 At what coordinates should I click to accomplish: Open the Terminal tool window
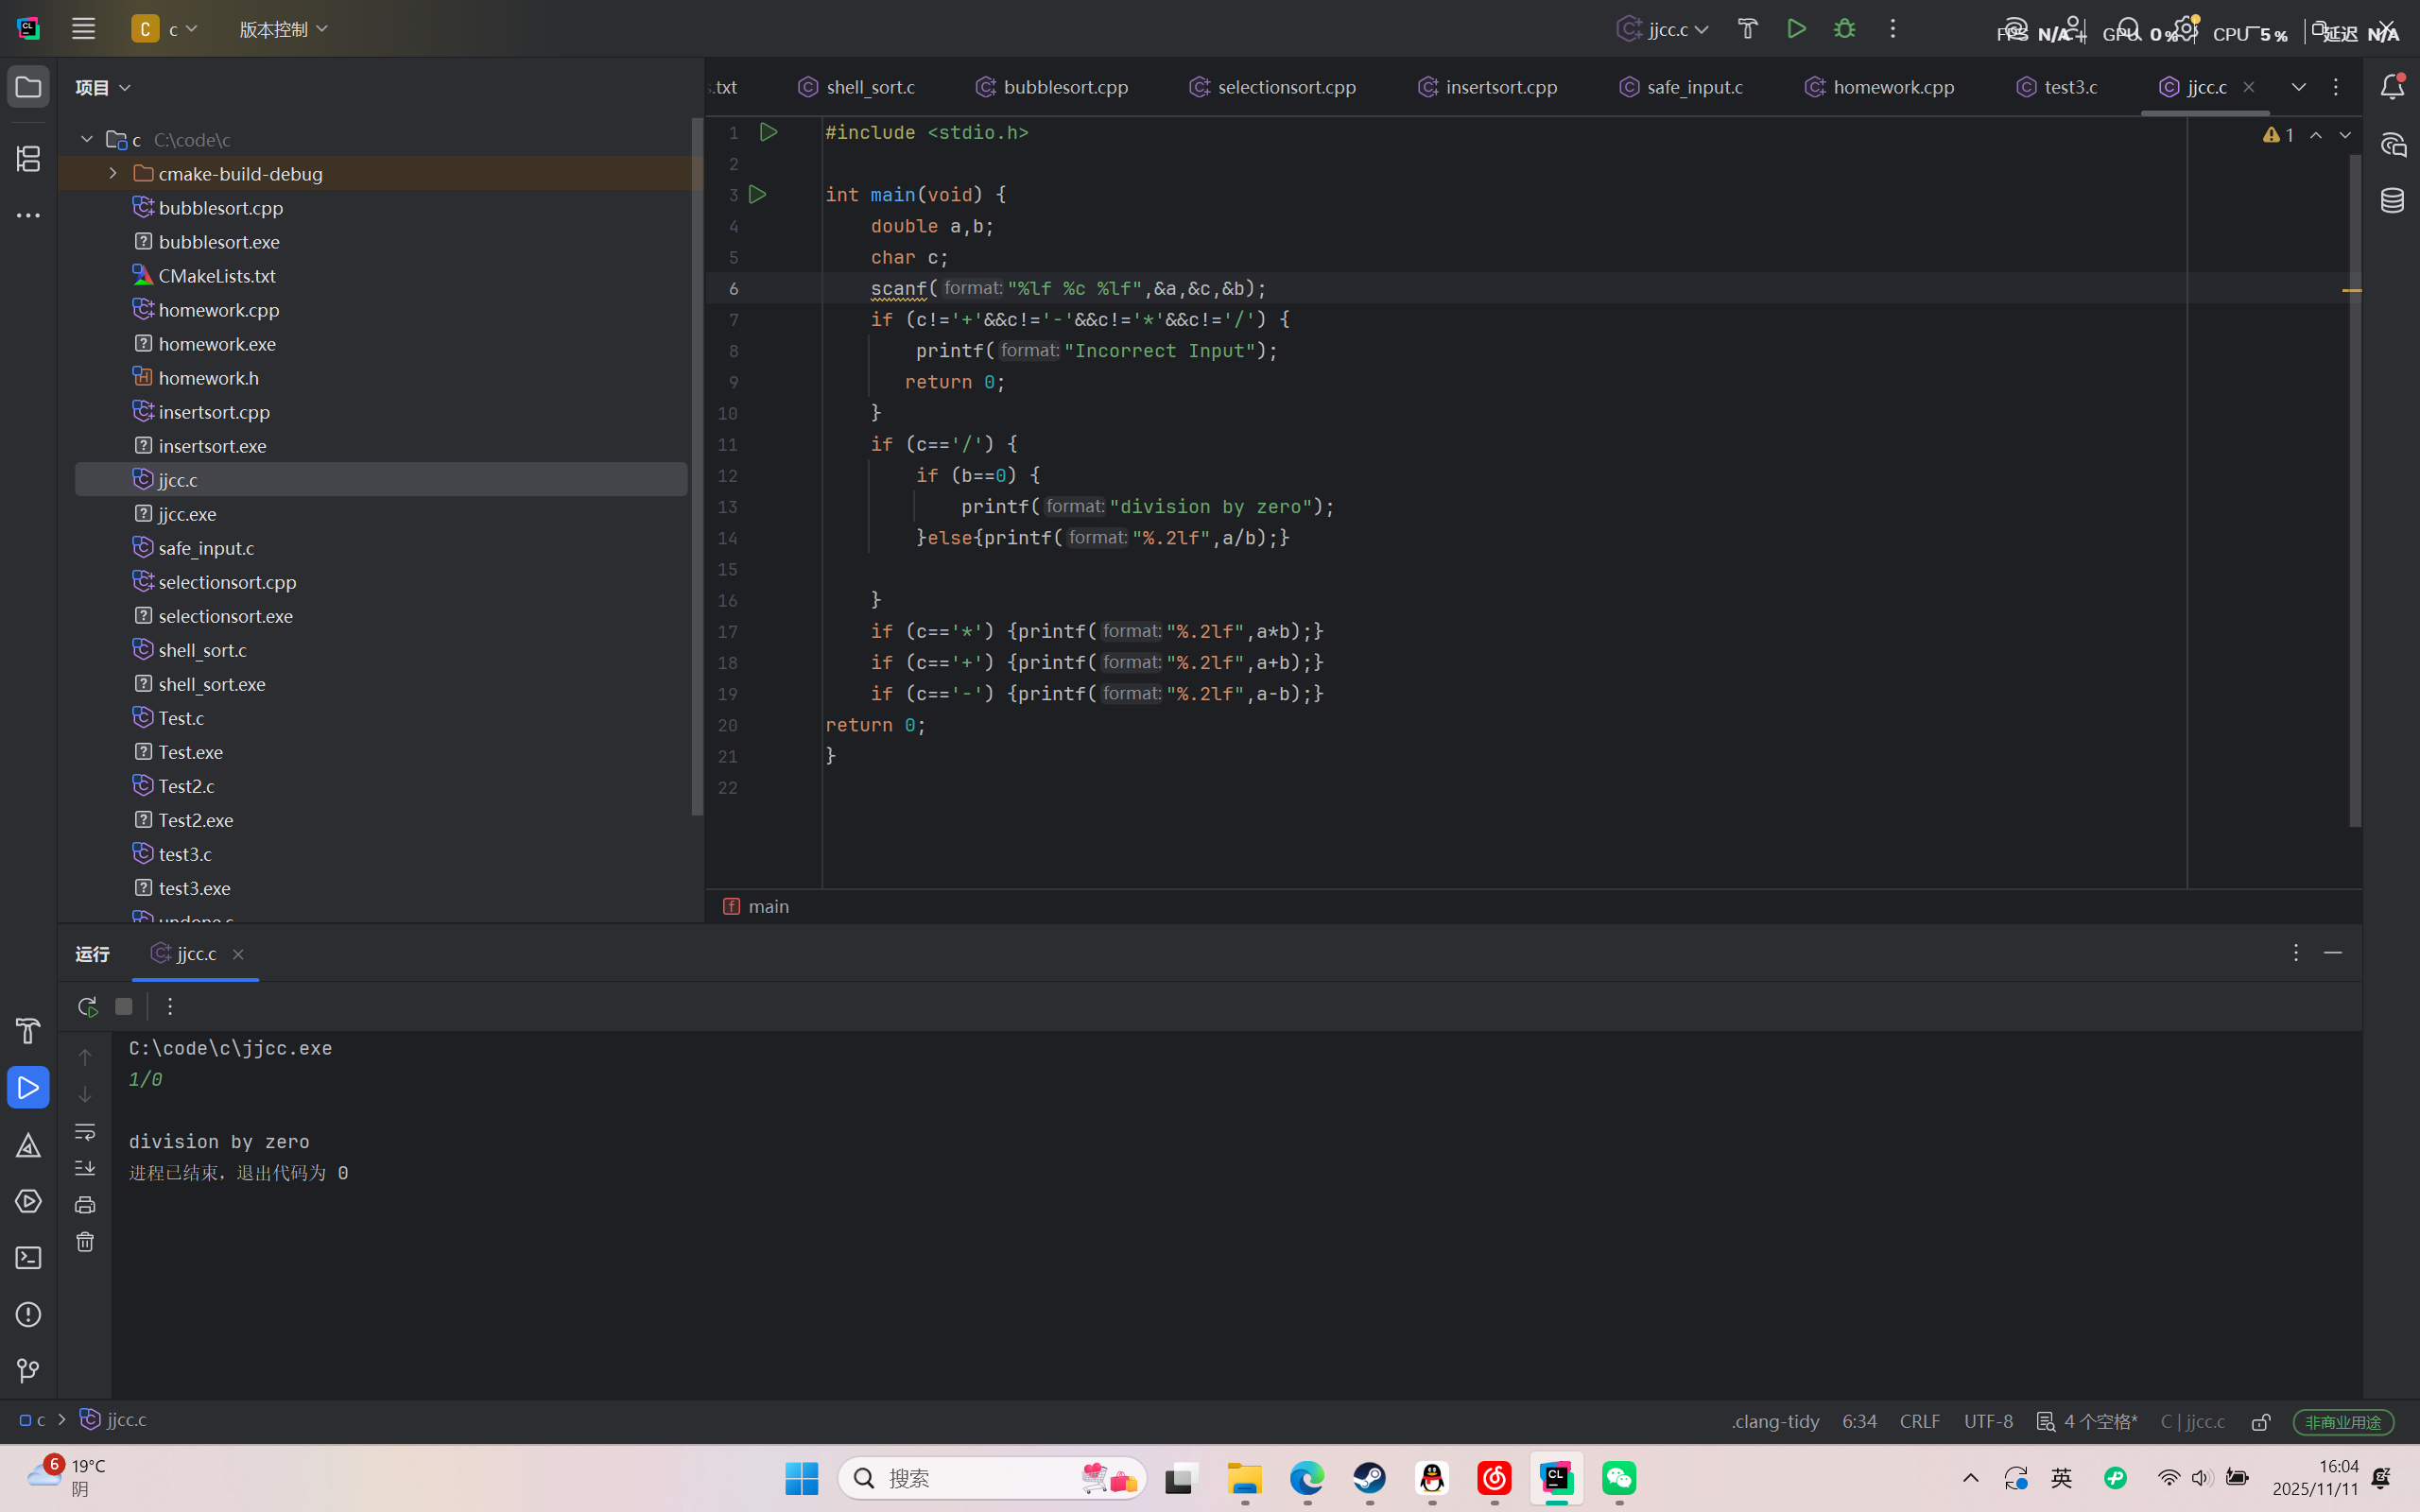pos(28,1258)
